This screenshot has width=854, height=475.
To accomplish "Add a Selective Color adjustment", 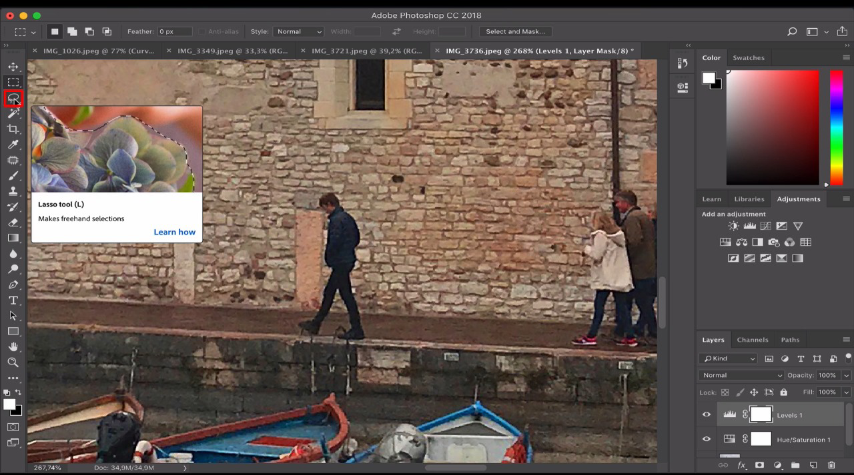I will 781,258.
